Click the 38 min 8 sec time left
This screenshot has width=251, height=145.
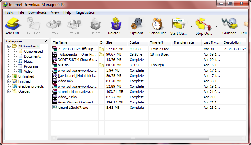[x=159, y=54]
